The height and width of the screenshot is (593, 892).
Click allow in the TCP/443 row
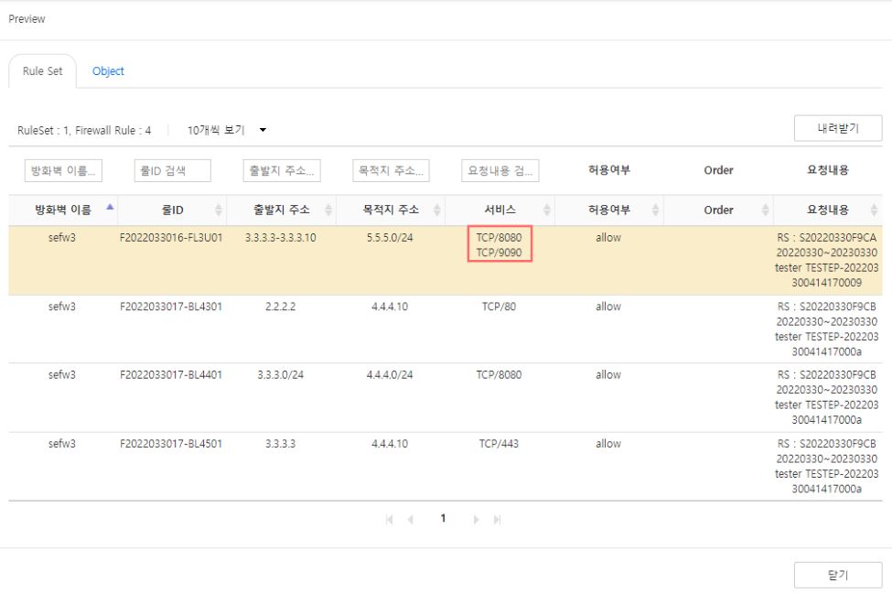click(x=608, y=444)
